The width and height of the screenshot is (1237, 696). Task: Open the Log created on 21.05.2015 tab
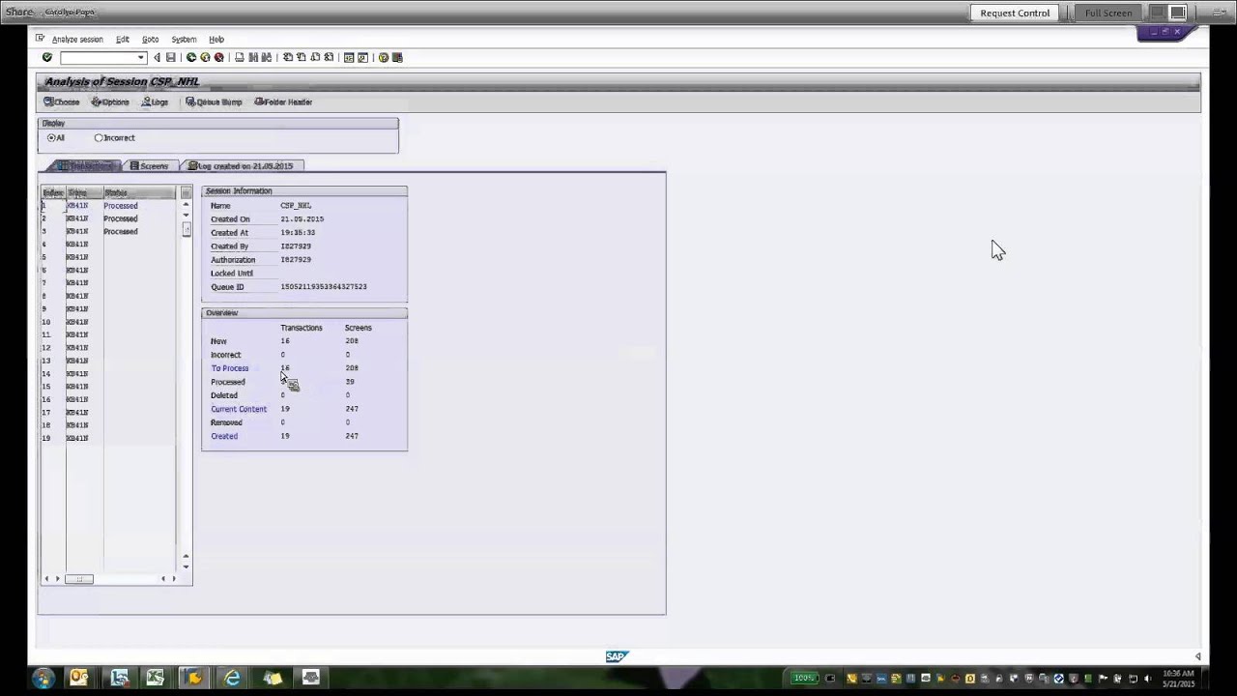(242, 166)
